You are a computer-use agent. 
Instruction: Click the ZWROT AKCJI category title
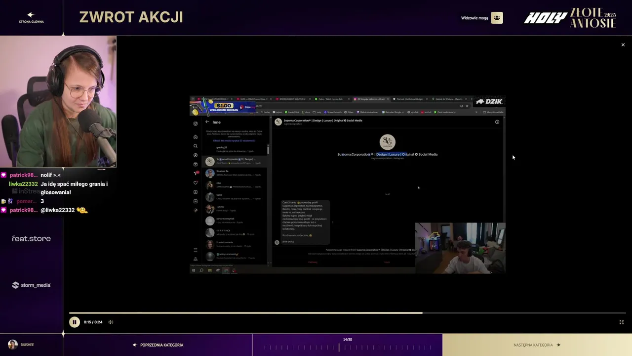(x=131, y=17)
